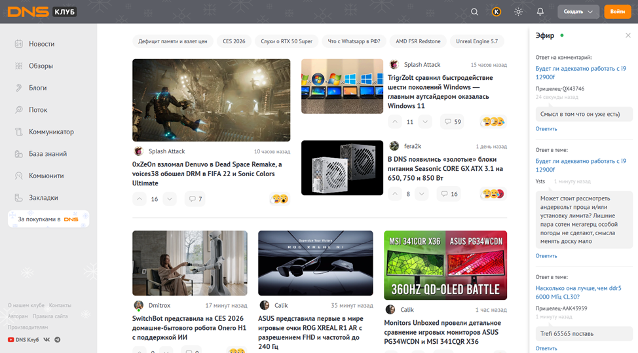
Task: Click the DNS Клуб logo
Action: [x=42, y=12]
